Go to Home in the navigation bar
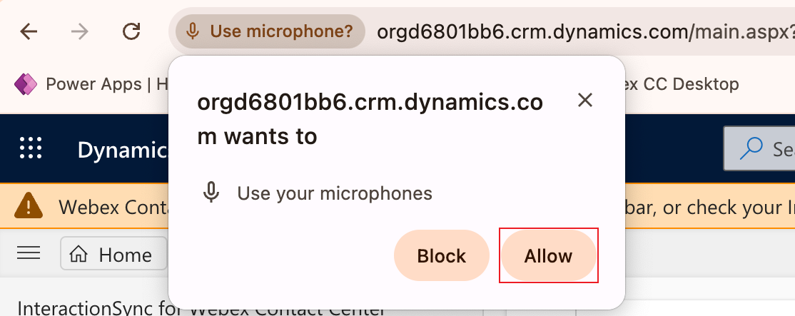Viewport: 795px width, 316px height. click(113, 255)
